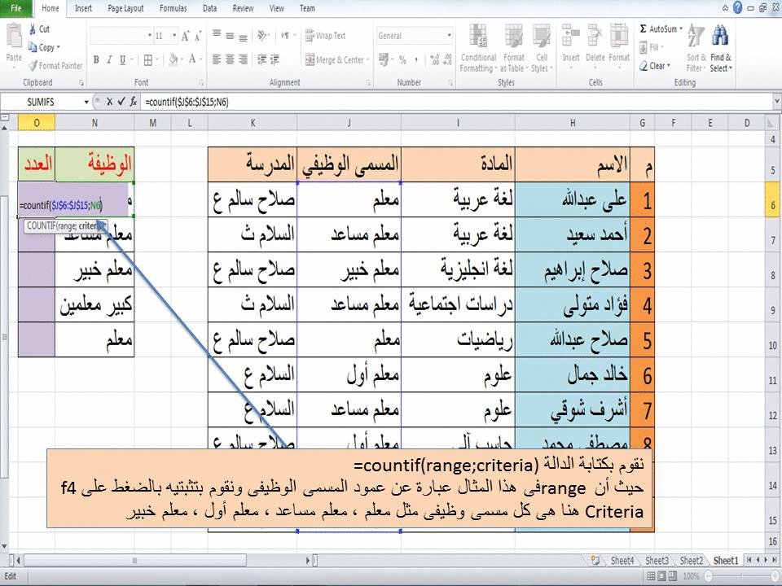Click the Microsoft Excel Help icon
The image size is (782, 586).
[738, 7]
